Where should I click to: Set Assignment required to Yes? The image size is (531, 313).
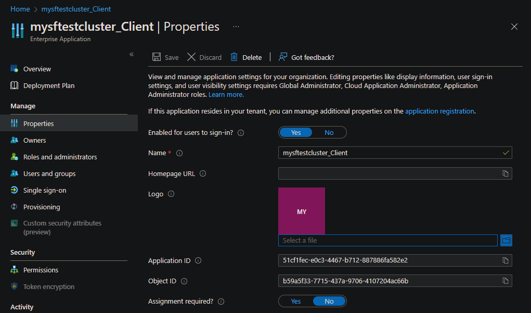tap(295, 301)
